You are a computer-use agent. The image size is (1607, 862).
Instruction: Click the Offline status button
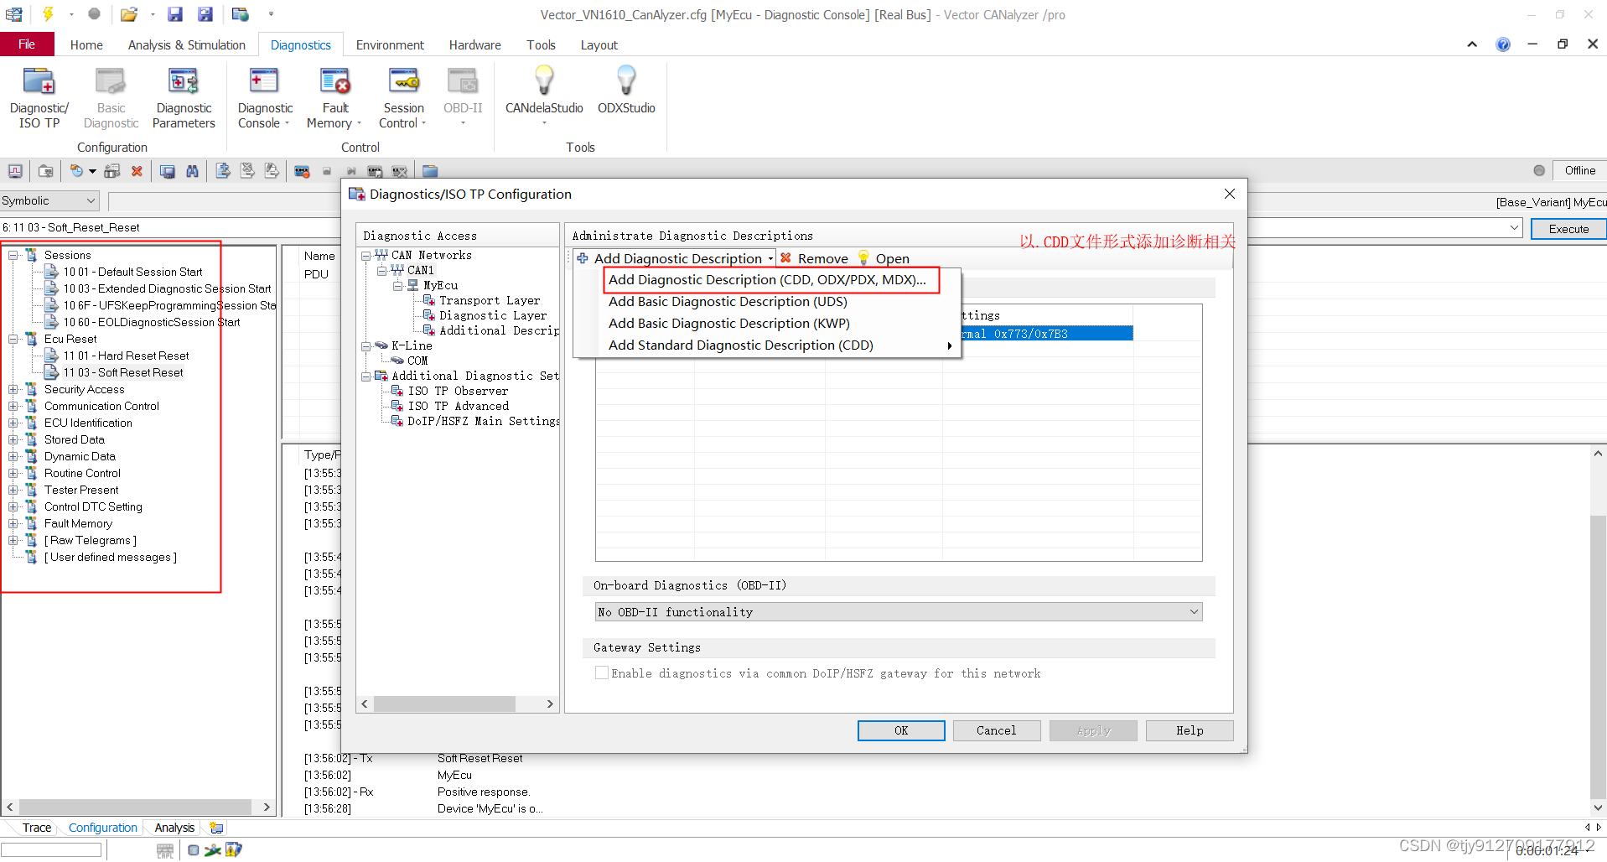[1579, 170]
